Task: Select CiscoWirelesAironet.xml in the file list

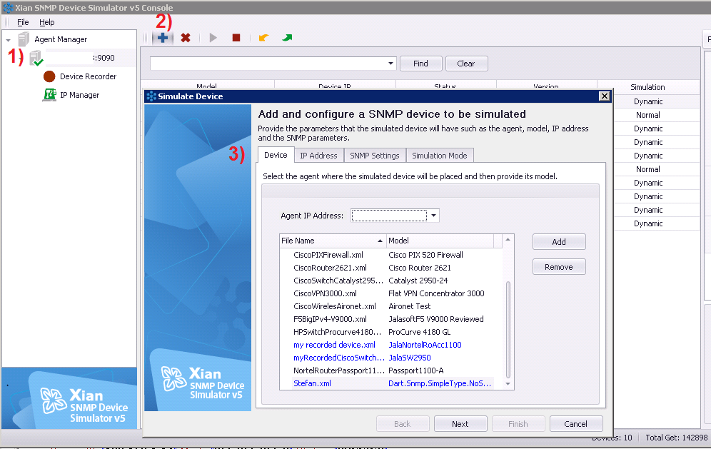Action: pos(335,306)
